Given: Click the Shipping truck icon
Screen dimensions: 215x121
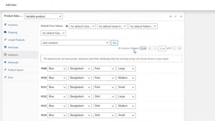Looking at the screenshot, I should click(x=5, y=32).
